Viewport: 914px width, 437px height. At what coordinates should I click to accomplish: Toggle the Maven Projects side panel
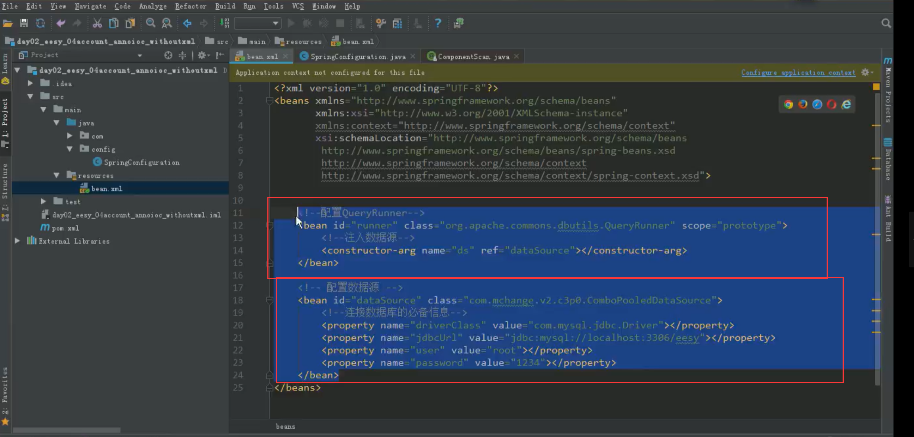[x=888, y=91]
